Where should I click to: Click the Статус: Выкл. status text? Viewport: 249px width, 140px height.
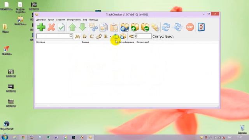pos(163,36)
